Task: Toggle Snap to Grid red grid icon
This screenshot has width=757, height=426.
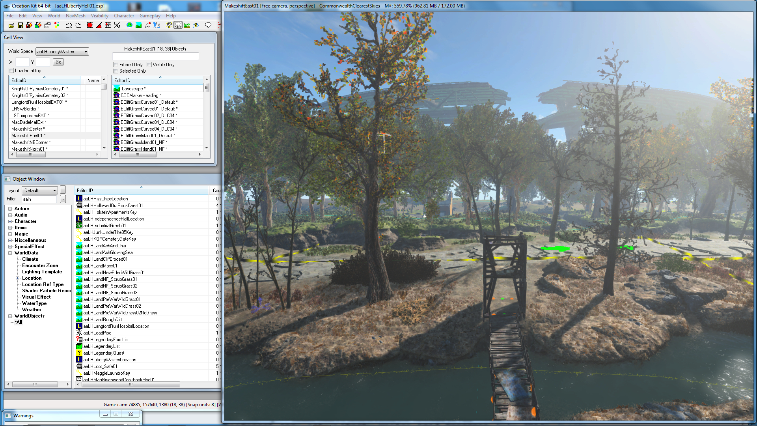Action: click(90, 25)
